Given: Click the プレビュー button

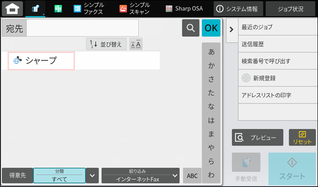Looking at the screenshot, I should tap(257, 137).
